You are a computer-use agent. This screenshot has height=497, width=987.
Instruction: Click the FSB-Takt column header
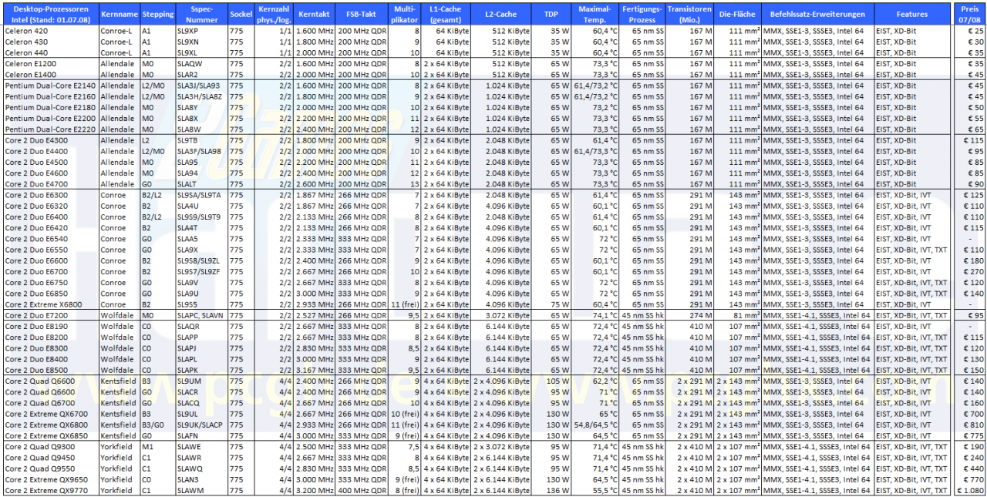362,15
